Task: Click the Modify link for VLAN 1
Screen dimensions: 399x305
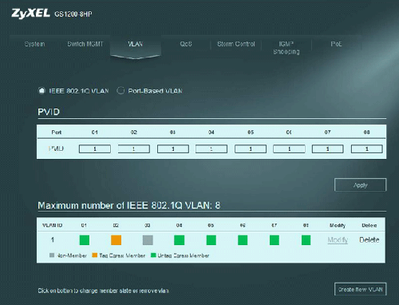Action: point(338,240)
